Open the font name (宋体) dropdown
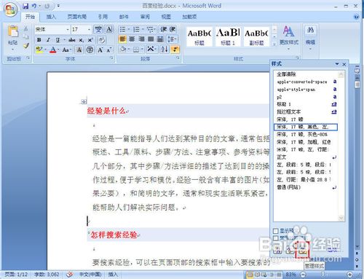The width and height of the screenshot is (364, 279). pyautogui.click(x=68, y=30)
